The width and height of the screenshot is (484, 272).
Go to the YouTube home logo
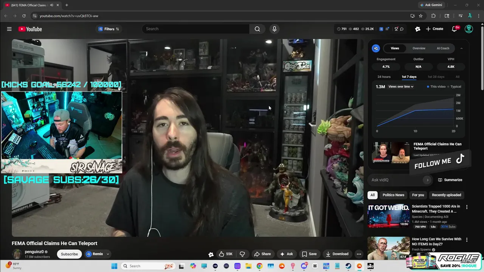(x=30, y=29)
